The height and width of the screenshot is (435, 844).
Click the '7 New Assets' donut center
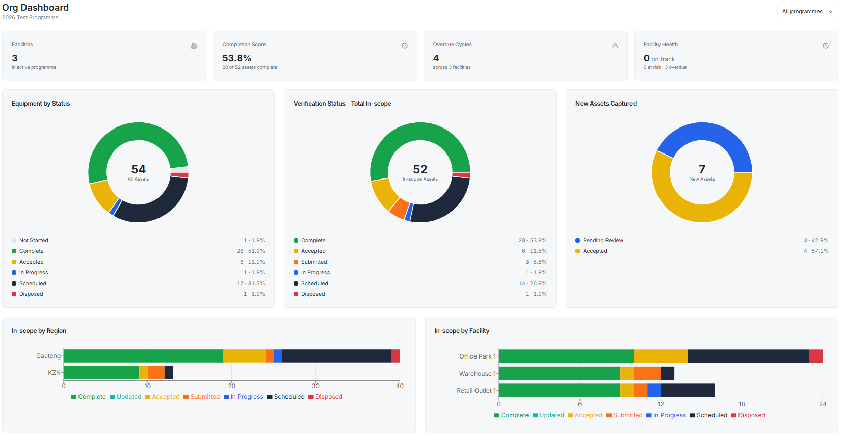pyautogui.click(x=702, y=172)
